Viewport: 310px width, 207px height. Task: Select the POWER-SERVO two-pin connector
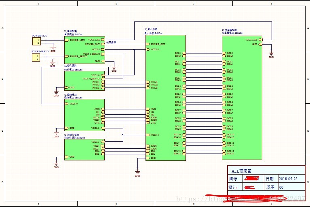(x=36, y=58)
